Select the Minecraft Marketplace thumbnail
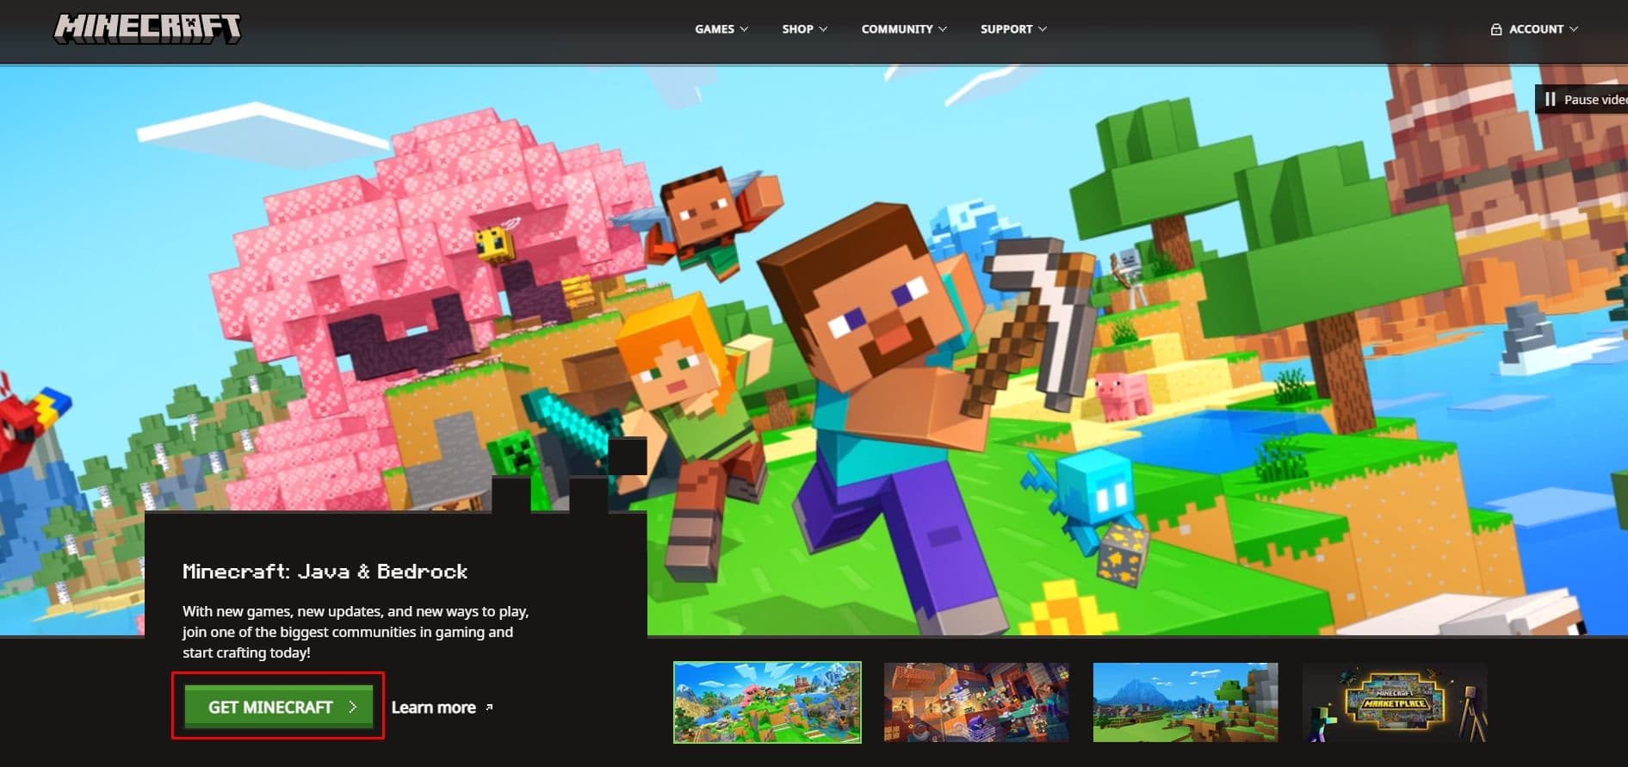 [x=1395, y=702]
